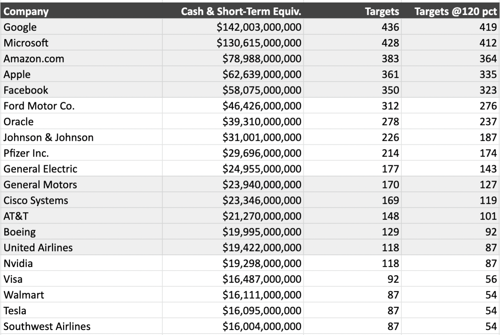Select Visa's Targets @120 pct value 56
The width and height of the screenshot is (500, 335).
tap(491, 279)
